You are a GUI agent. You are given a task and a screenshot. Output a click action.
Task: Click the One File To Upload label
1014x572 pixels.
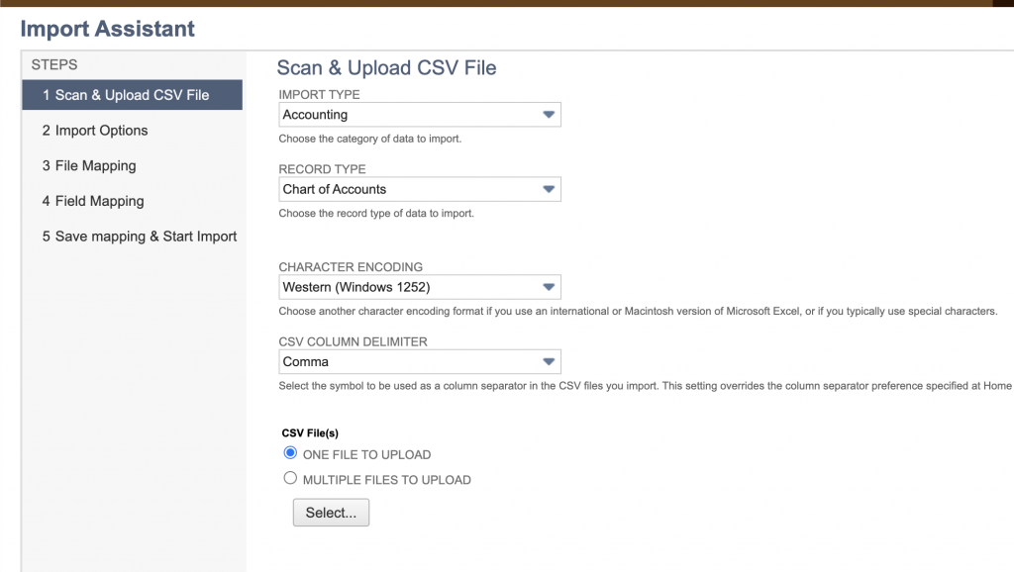(x=366, y=455)
